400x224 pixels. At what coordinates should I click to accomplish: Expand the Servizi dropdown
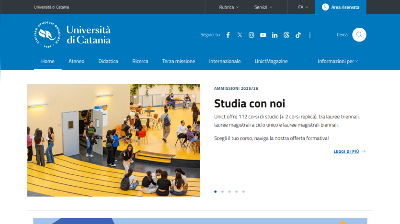[263, 7]
